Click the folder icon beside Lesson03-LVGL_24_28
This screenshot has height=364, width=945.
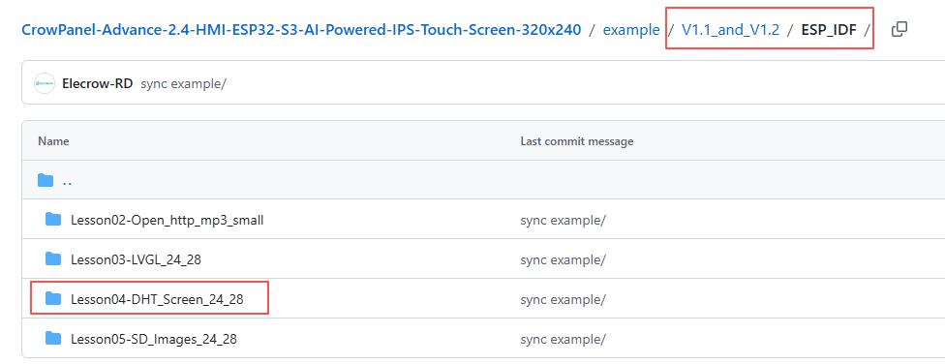53,259
